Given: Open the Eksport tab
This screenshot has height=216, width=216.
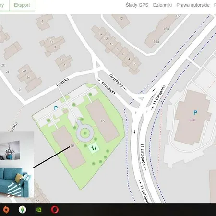Looking at the screenshot, I should (22, 5).
